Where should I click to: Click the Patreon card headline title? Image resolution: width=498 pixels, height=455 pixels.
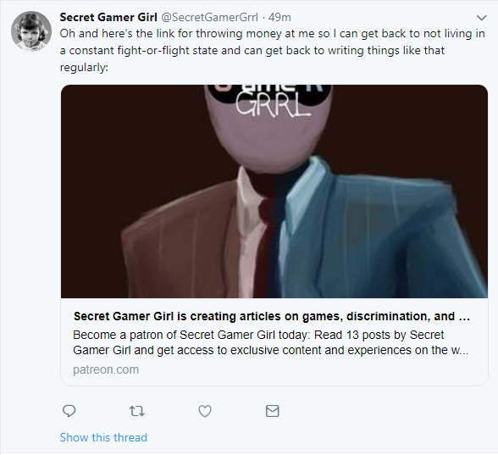point(272,316)
